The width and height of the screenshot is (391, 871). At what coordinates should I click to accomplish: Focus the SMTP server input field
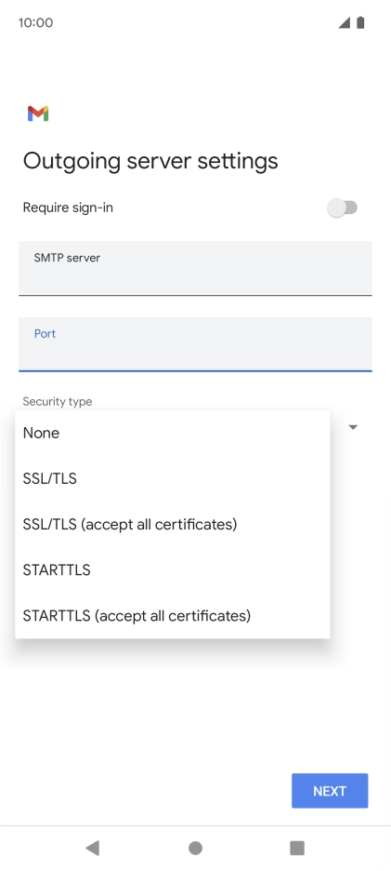click(195, 268)
